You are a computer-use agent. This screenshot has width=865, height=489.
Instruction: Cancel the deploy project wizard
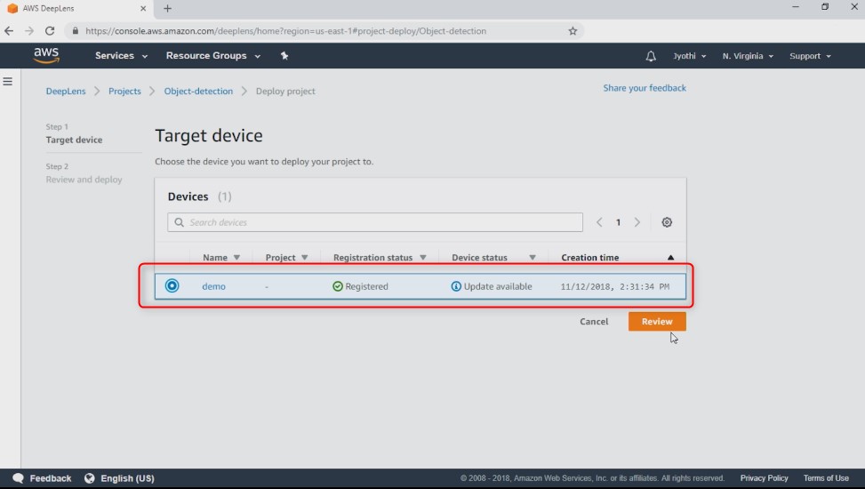coord(594,321)
